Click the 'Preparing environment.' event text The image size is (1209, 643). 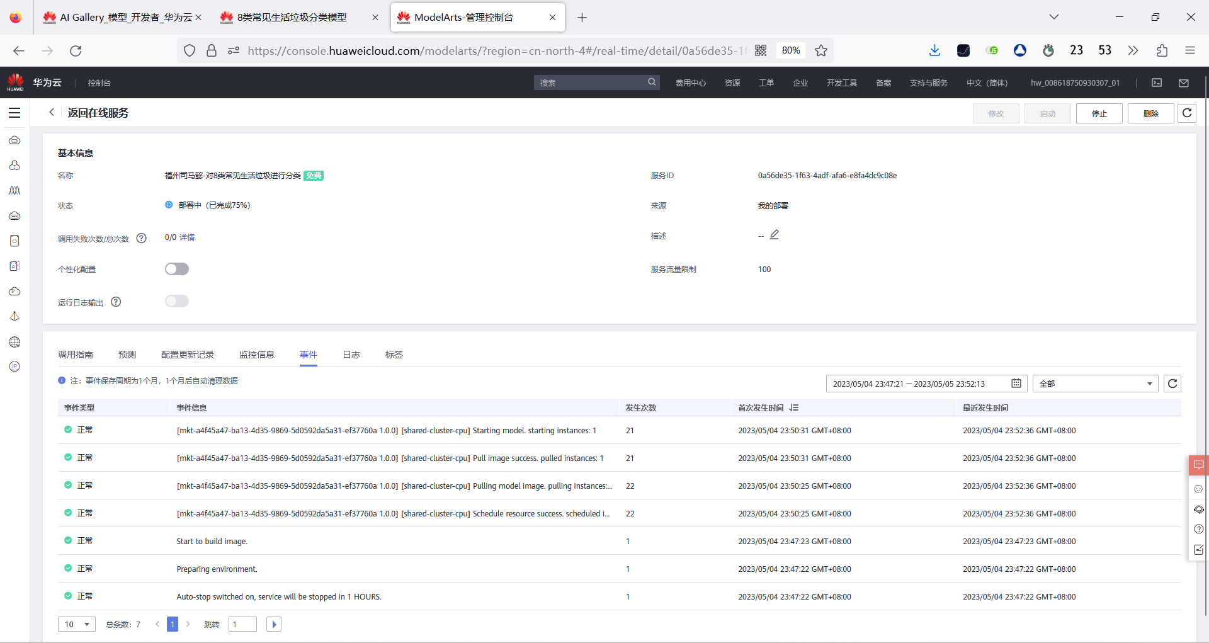[x=217, y=569]
